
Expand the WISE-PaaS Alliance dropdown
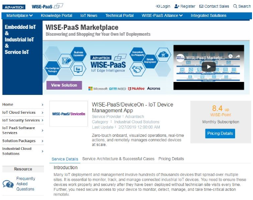point(162,15)
